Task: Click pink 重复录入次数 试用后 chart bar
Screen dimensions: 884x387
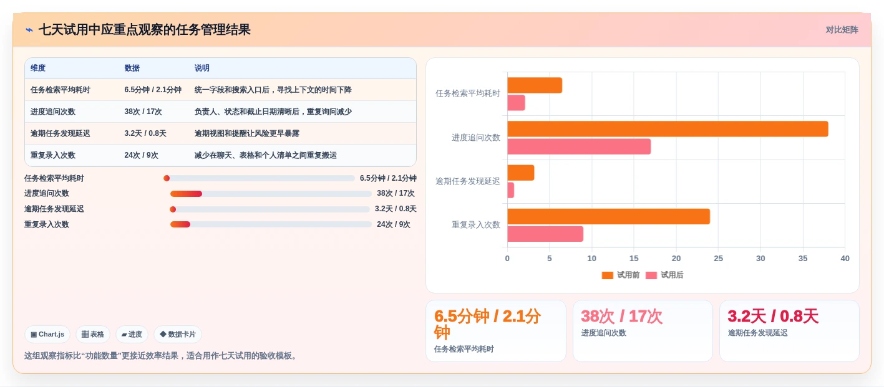Action: point(545,234)
